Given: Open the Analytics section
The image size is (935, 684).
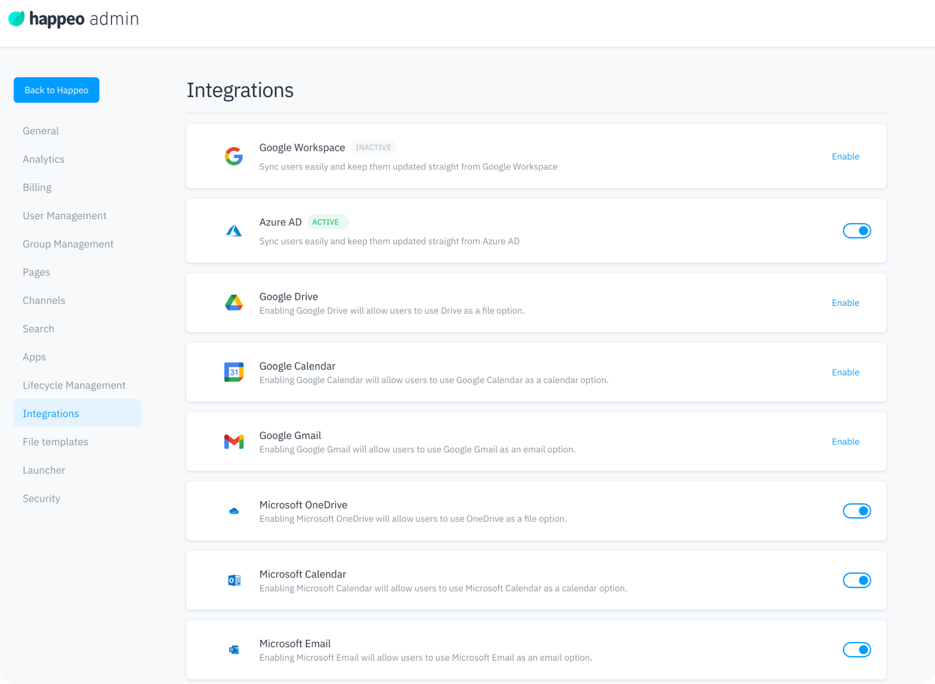Looking at the screenshot, I should click(44, 159).
